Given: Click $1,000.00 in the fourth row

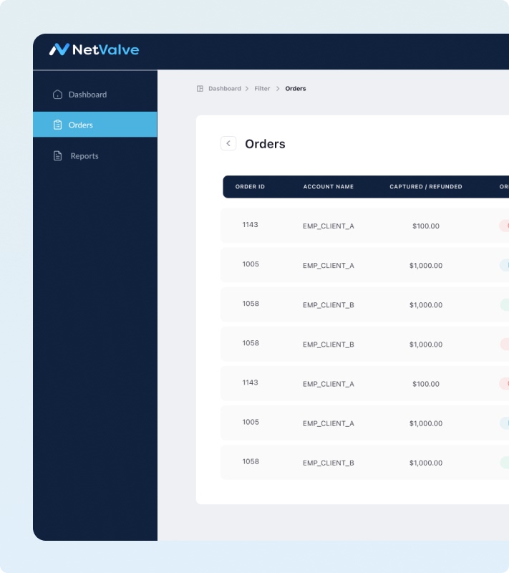Looking at the screenshot, I should [x=426, y=345].
